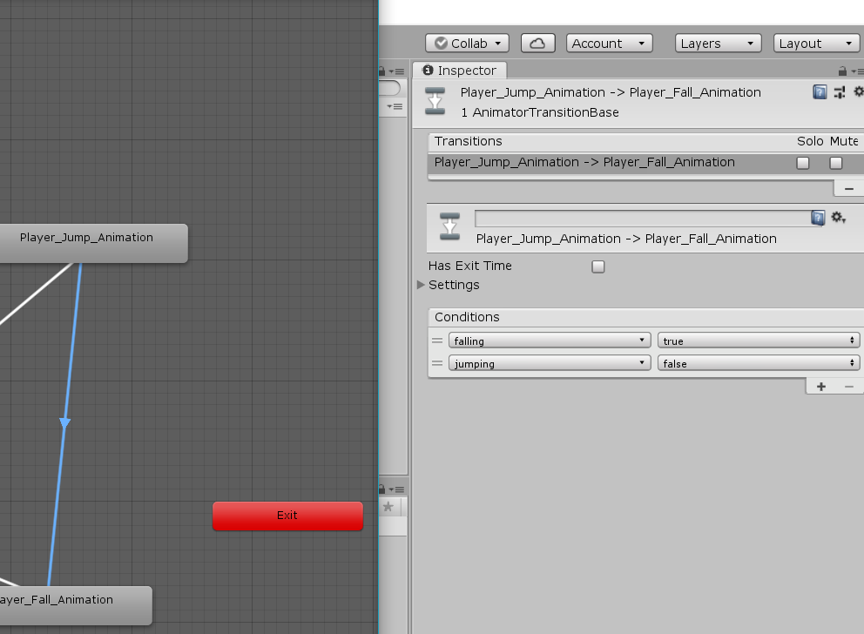864x634 pixels.
Task: Change the jumping condition value from false
Action: (758, 363)
